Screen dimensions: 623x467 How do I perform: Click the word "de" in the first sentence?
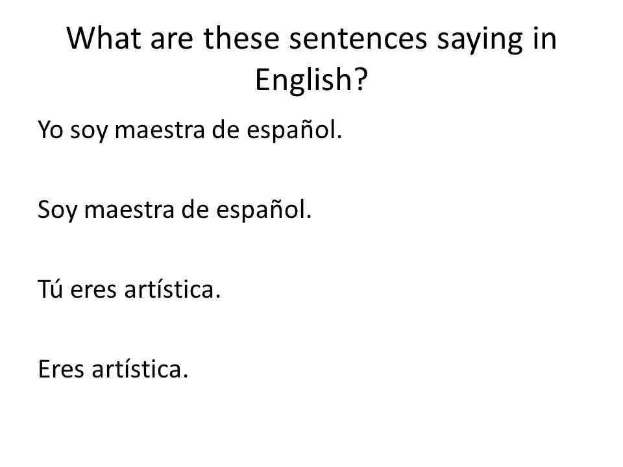click(226, 129)
